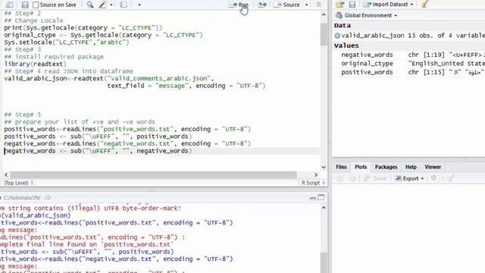Click the line with Sys.setlocale arabic
The height and width of the screenshot is (273, 485).
67,42
